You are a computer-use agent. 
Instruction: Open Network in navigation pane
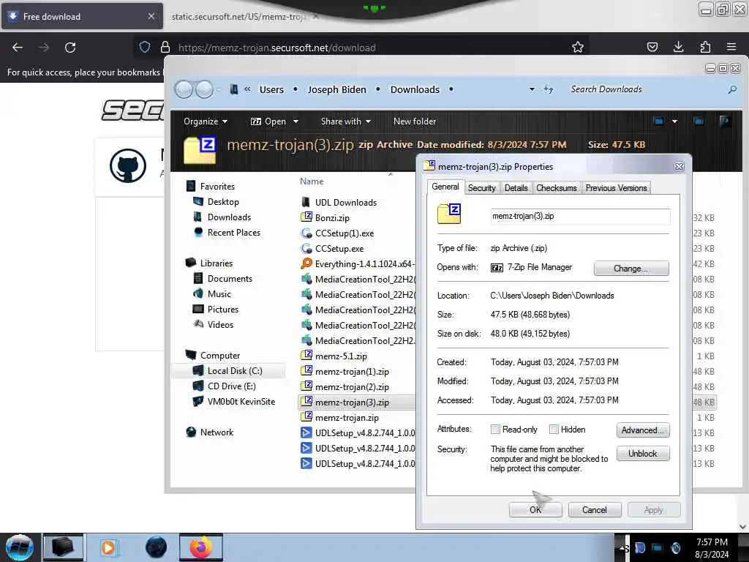(x=217, y=432)
